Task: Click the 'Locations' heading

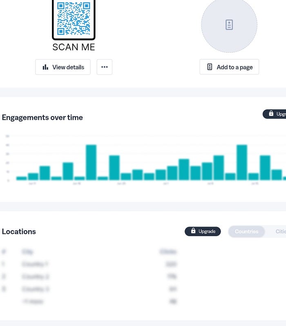Action: [x=19, y=231]
